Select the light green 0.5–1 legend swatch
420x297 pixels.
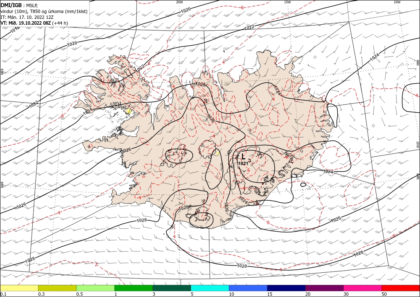[x=95, y=288]
